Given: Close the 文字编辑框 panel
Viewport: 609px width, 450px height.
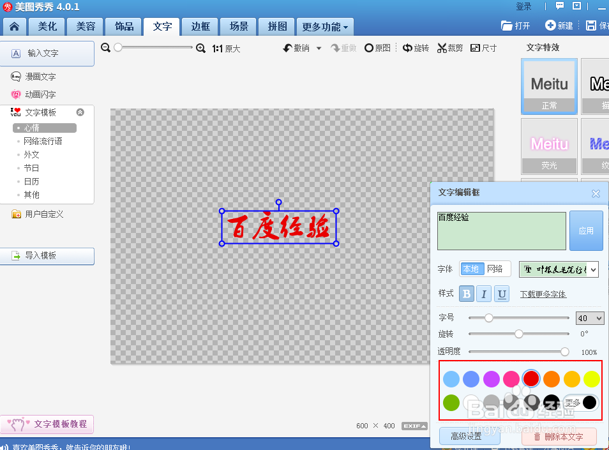Looking at the screenshot, I should (x=596, y=193).
